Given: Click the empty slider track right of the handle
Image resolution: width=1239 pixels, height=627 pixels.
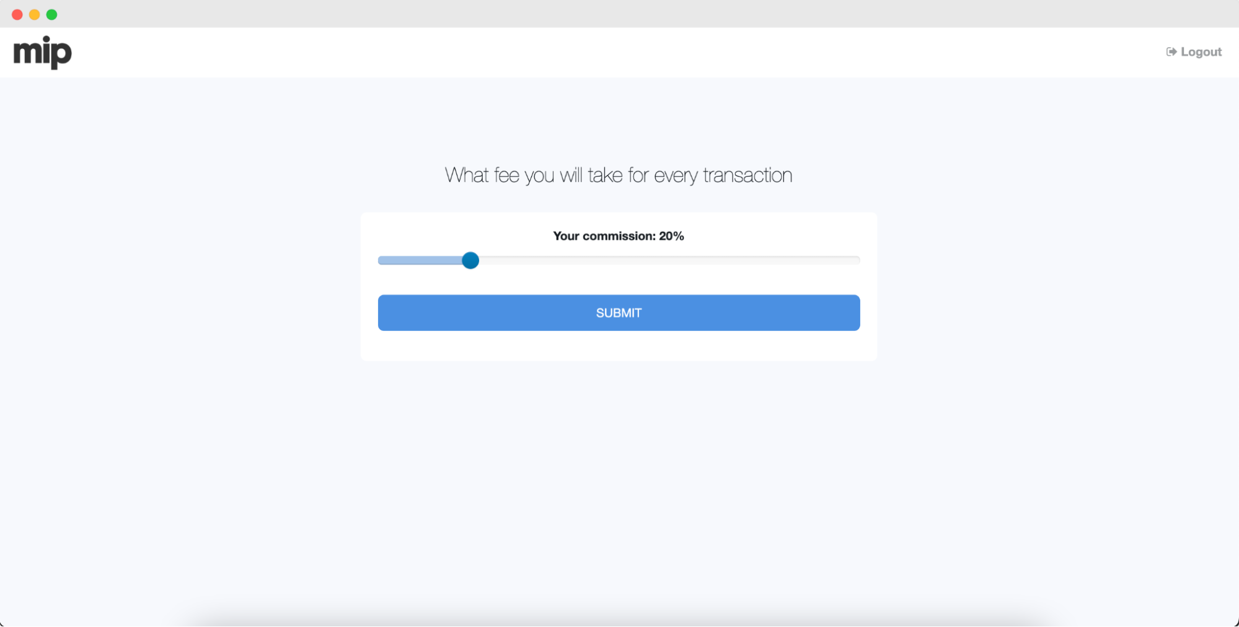Looking at the screenshot, I should (669, 260).
